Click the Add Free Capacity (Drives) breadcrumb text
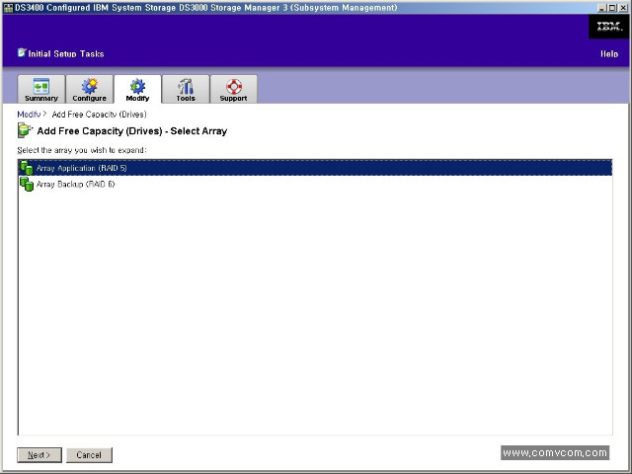Viewport: 632px width, 474px height. pos(99,115)
